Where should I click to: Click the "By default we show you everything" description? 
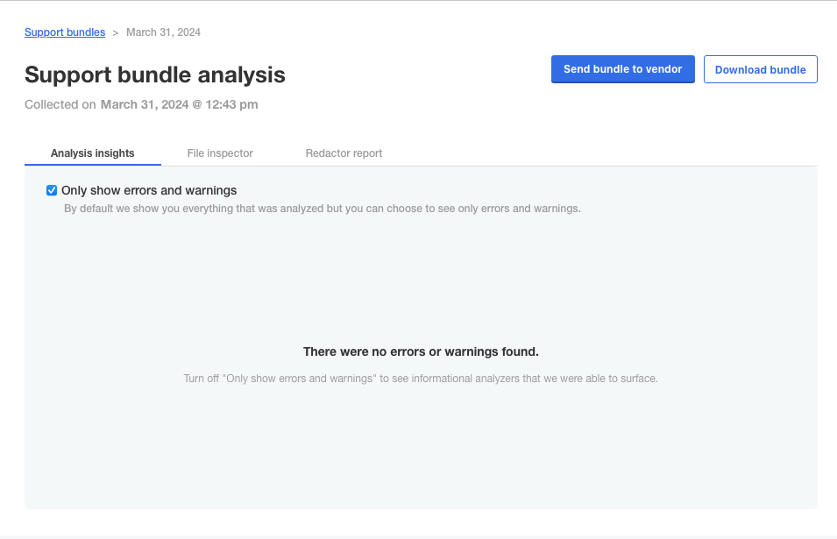coord(323,209)
